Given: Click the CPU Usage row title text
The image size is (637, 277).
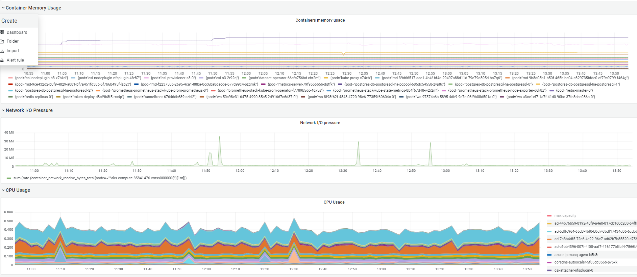Looking at the screenshot, I should [x=18, y=190].
